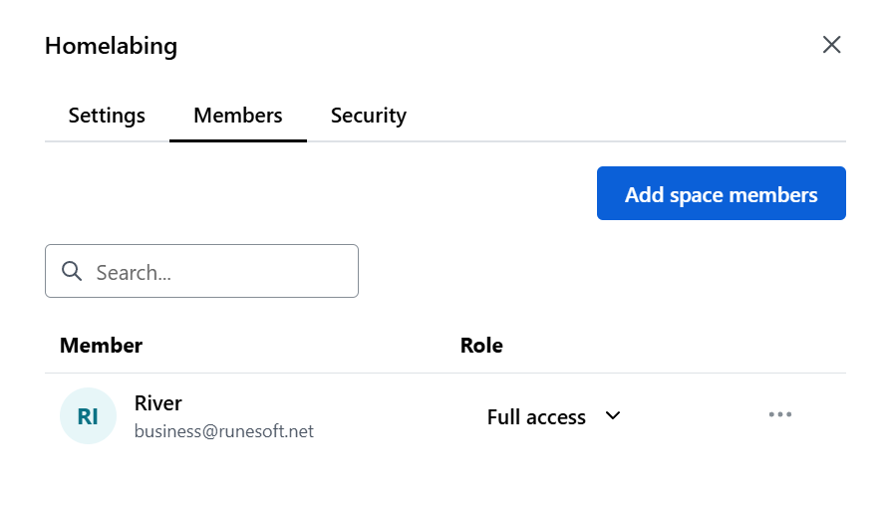Click the email business@runesoft.net
The width and height of the screenshot is (890, 505).
(223, 431)
